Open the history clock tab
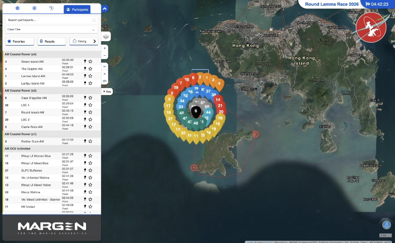Image resolution: width=395 pixels, height=243 pixels. (x=51, y=8)
